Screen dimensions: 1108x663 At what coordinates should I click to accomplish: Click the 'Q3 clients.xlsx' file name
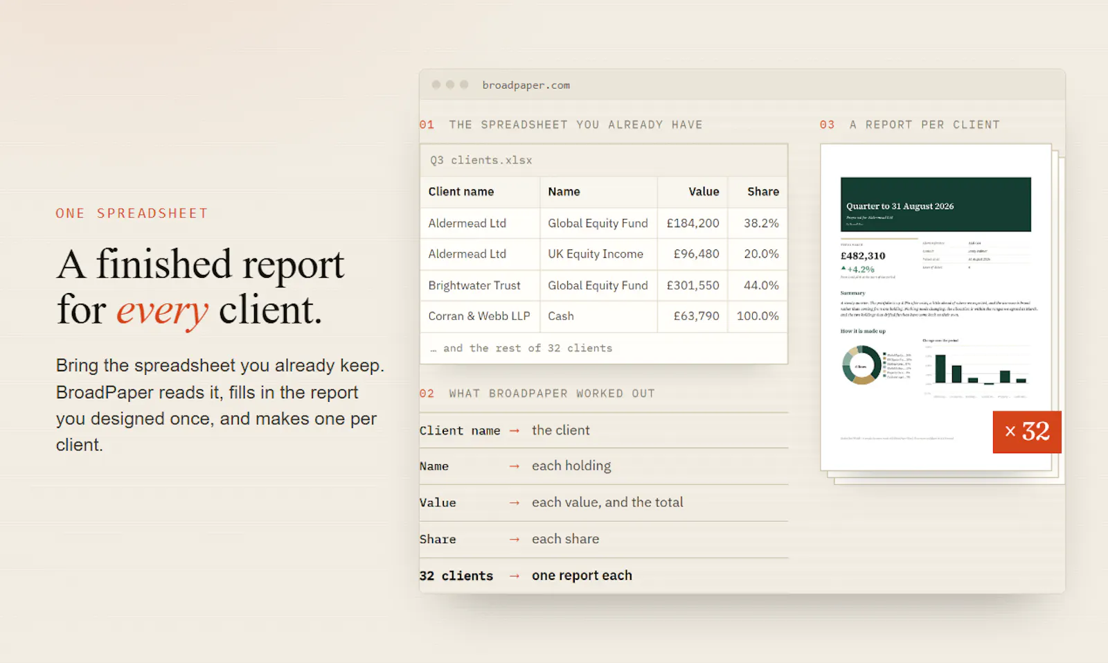point(481,160)
